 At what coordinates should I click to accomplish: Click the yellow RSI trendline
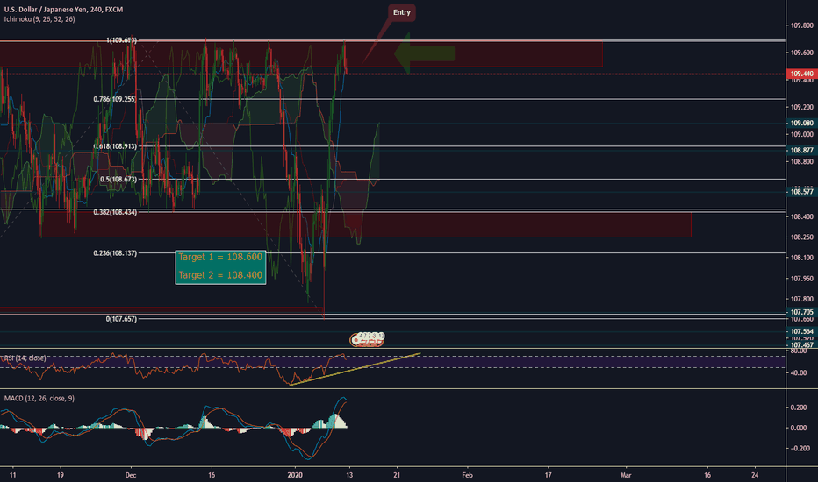point(355,368)
